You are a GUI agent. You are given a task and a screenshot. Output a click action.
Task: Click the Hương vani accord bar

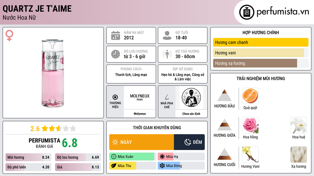(x=261, y=53)
